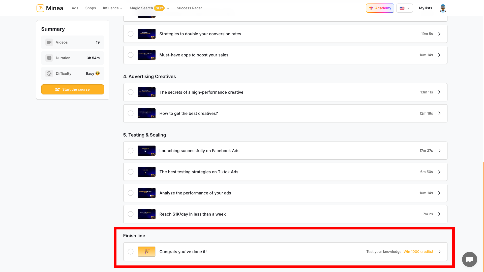Click the 'Win 1000 credits!' link
The image size is (484, 272).
418,251
